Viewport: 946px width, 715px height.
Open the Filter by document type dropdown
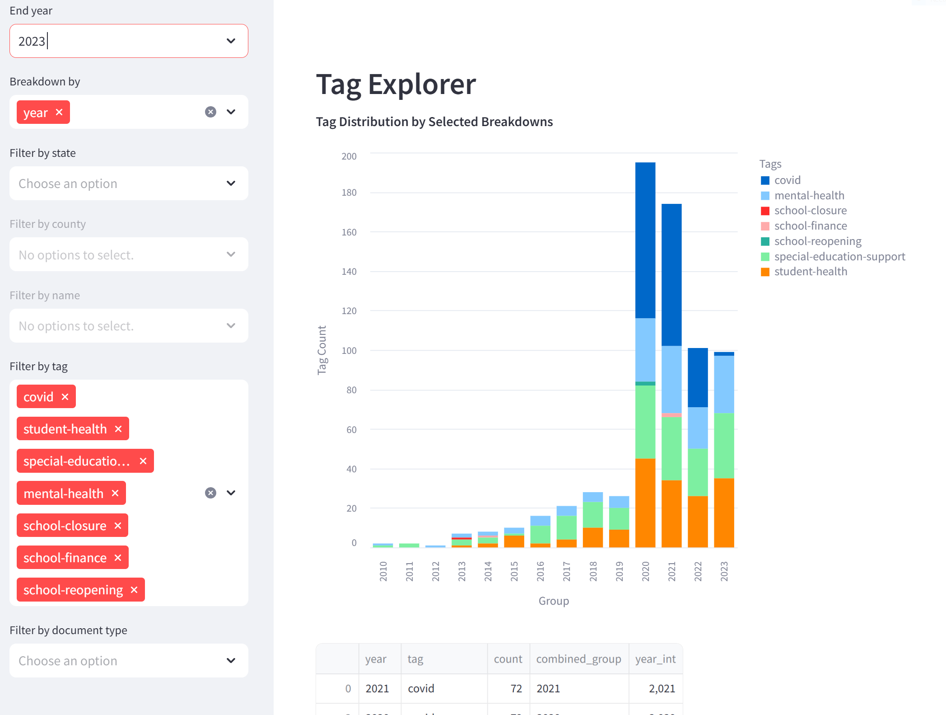click(x=231, y=661)
